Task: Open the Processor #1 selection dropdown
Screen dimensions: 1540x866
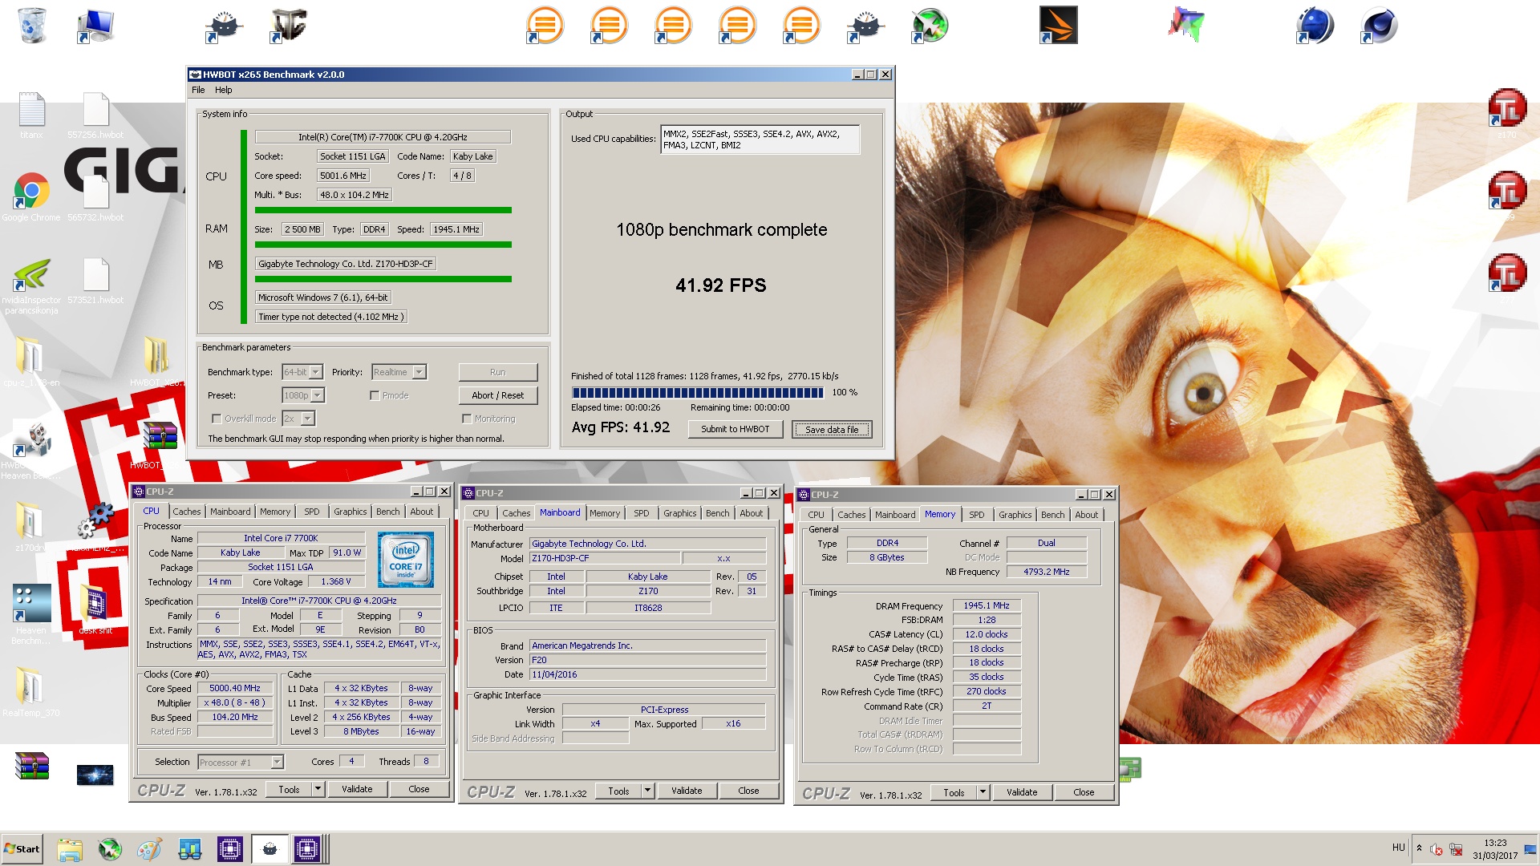Action: point(241,762)
